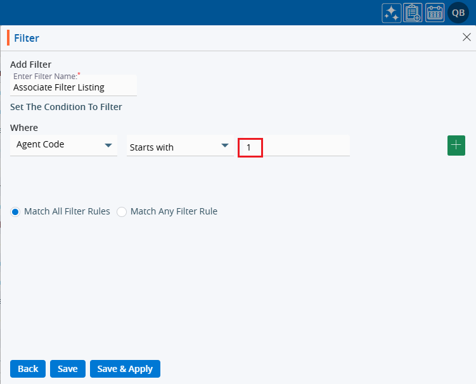The width and height of the screenshot is (476, 384).
Task: Select Match All Filter Rules option
Action: [15, 212]
